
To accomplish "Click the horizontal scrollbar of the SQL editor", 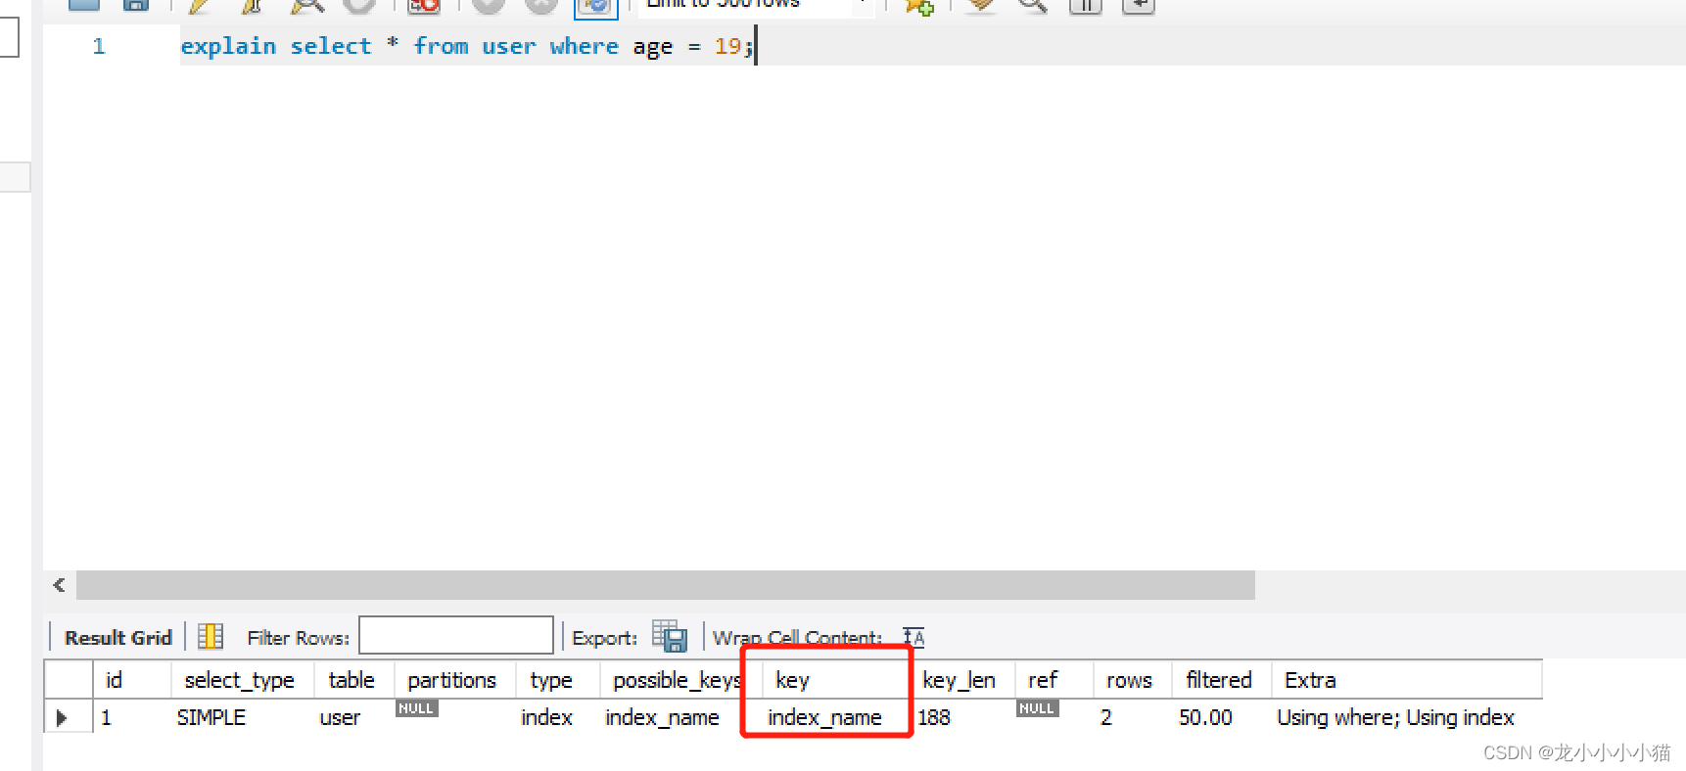I will point(666,585).
